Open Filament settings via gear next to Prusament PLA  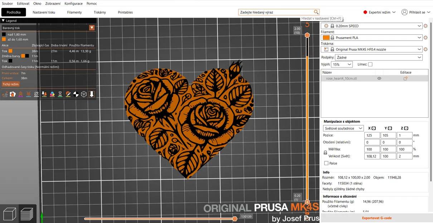[x=425, y=37]
